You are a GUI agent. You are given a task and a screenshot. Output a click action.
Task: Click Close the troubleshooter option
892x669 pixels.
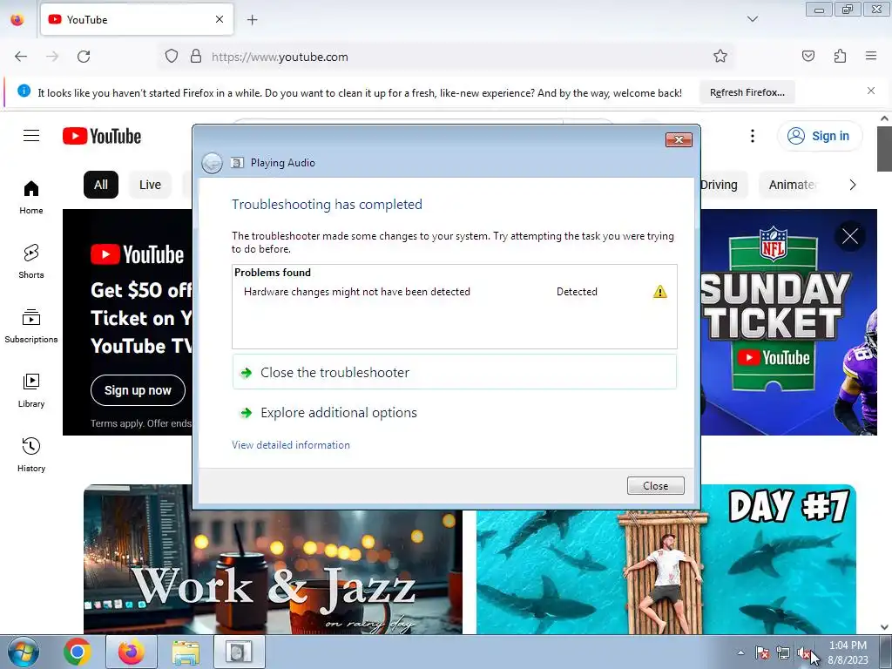coord(454,372)
